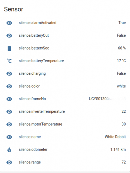The width and height of the screenshot is (130, 173).
Task: Click the eye icon beside silence.range
Action: tap(9, 163)
